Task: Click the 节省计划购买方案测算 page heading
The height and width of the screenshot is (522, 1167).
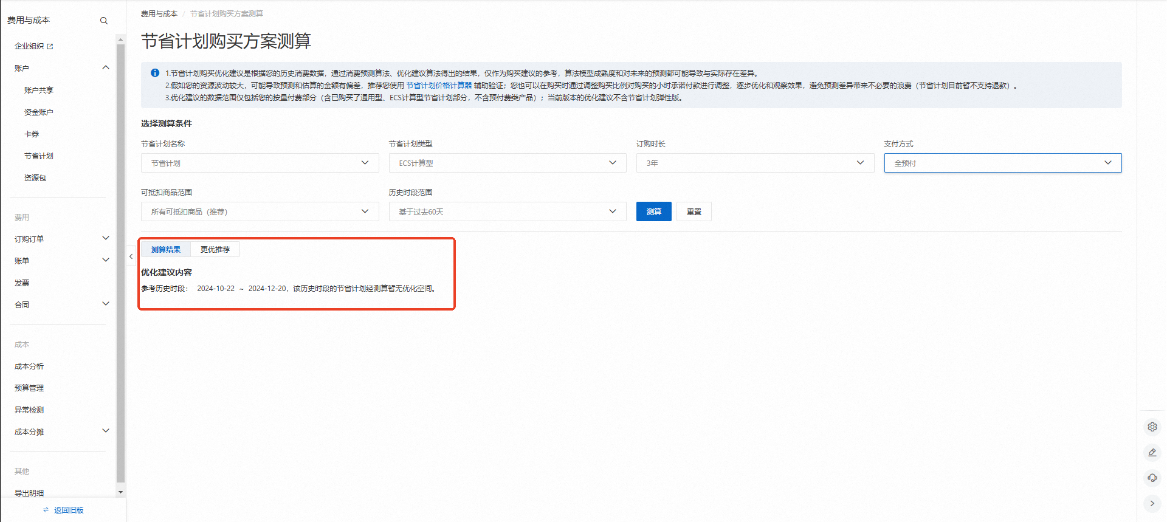Action: (x=226, y=41)
